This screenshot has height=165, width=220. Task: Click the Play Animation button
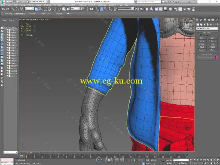pos(198,160)
